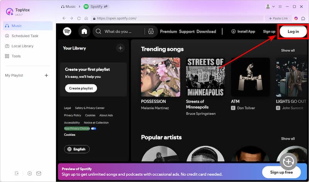Click the purple round icon next to Paste Link
Image resolution: width=309 pixels, height=182 pixels.
(296, 18)
